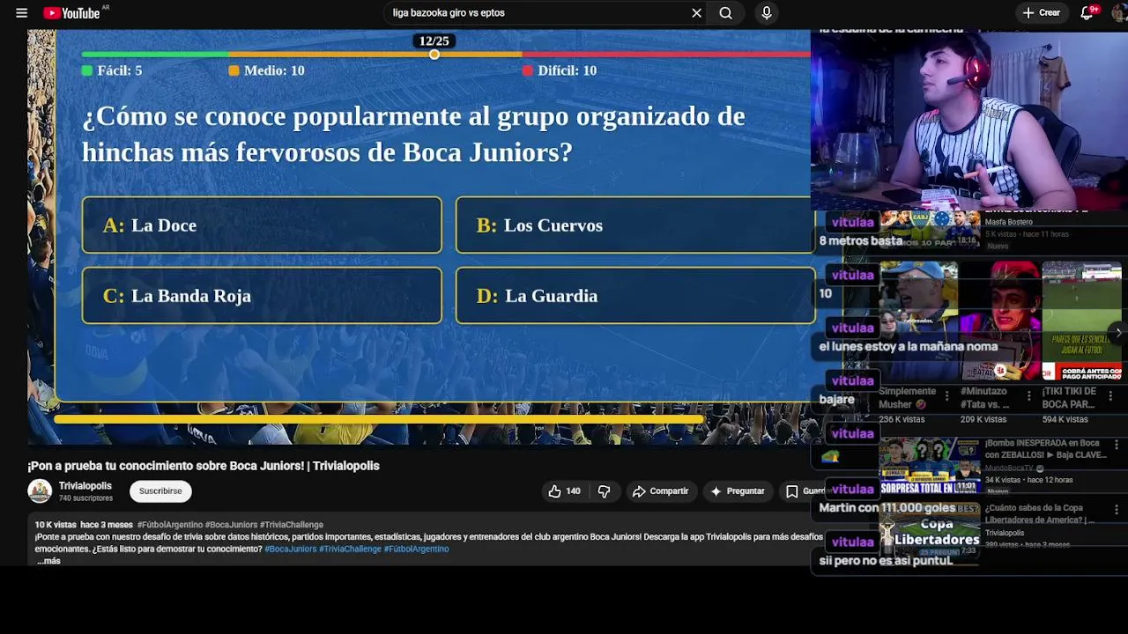Click the streamer webcam overlay
The width and height of the screenshot is (1128, 634).
(968, 122)
